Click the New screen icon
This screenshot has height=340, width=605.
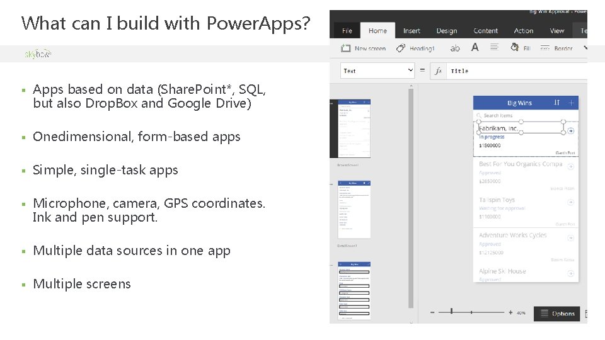(346, 48)
